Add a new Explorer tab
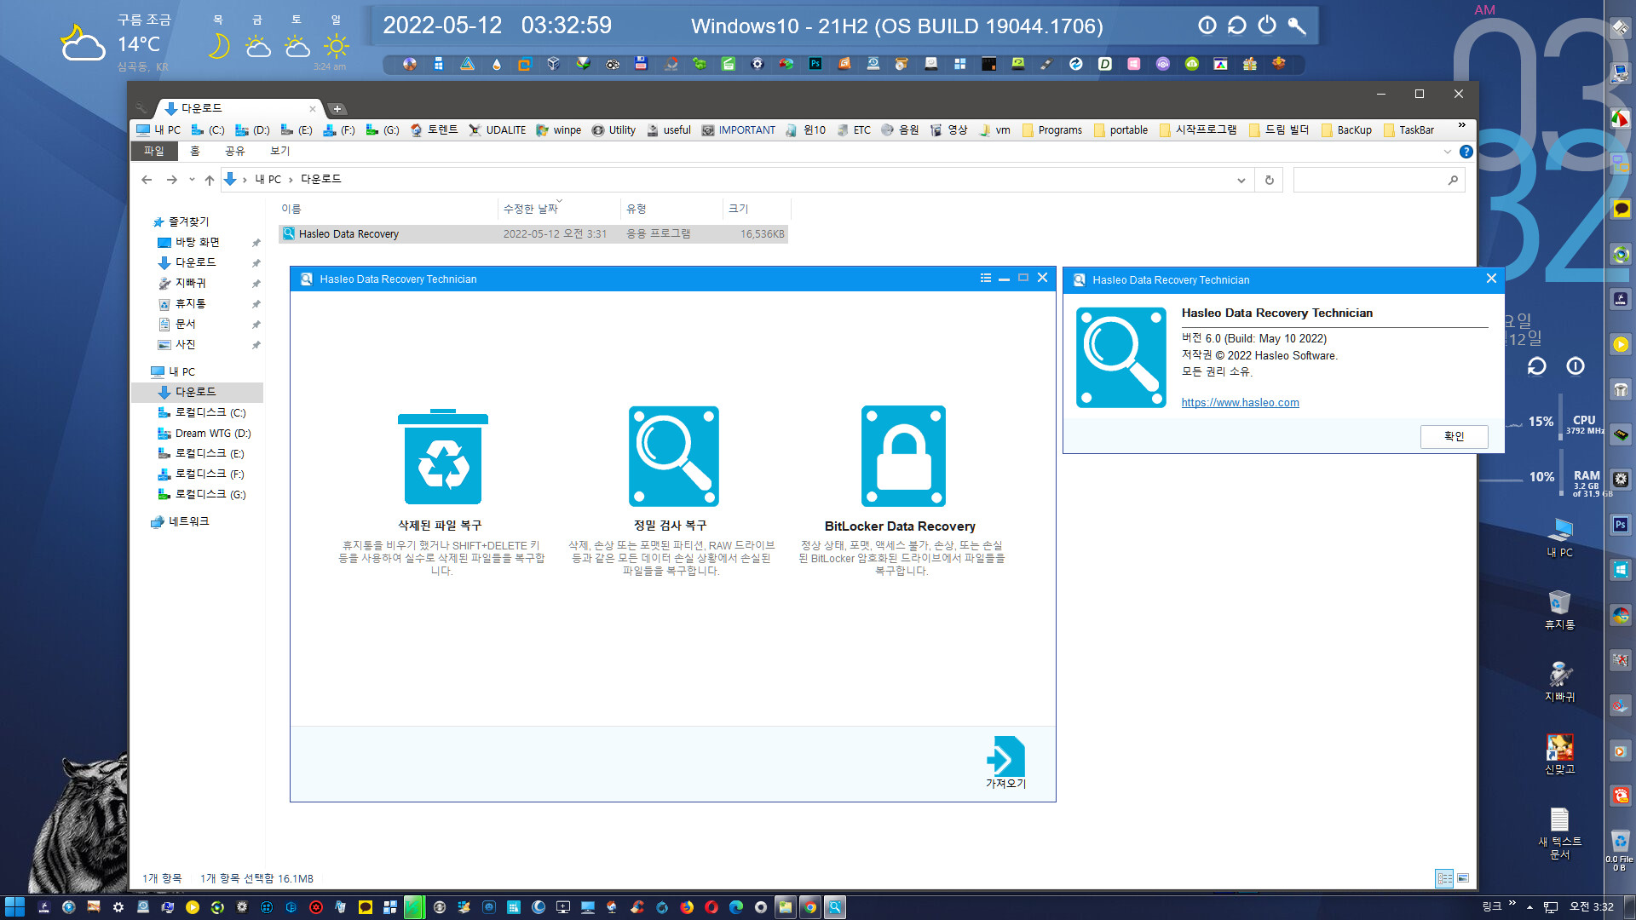This screenshot has height=920, width=1636. pyautogui.click(x=337, y=109)
